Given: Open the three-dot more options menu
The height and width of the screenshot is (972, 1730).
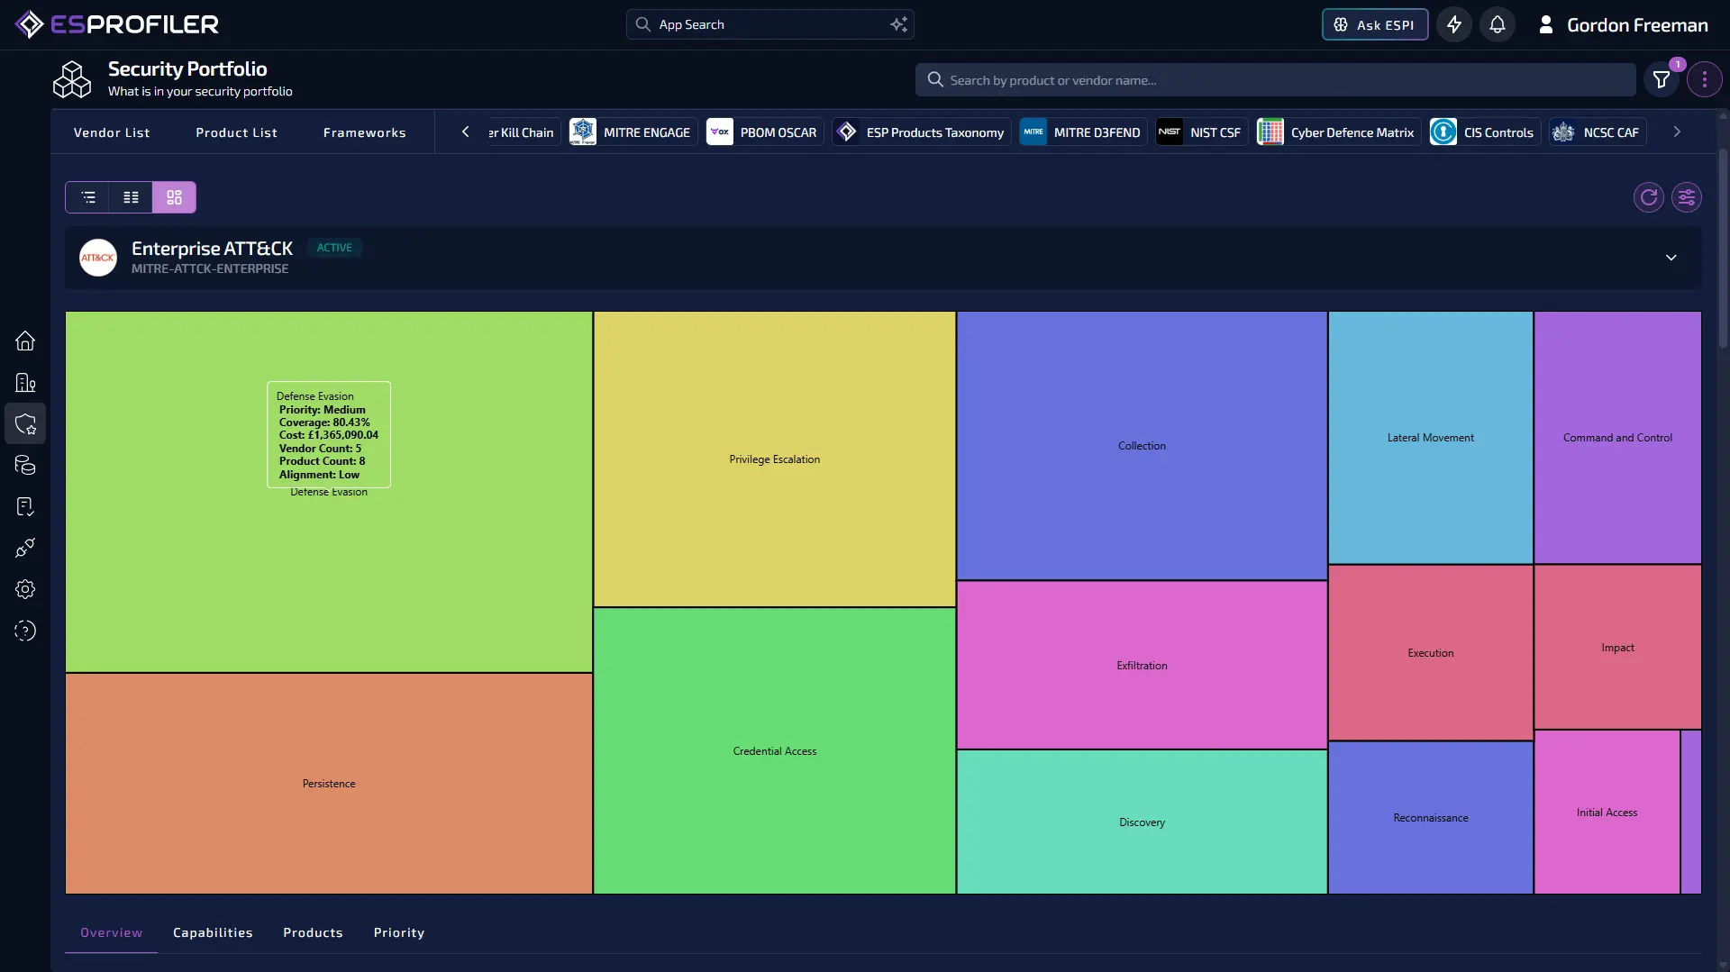Looking at the screenshot, I should pos(1705,80).
